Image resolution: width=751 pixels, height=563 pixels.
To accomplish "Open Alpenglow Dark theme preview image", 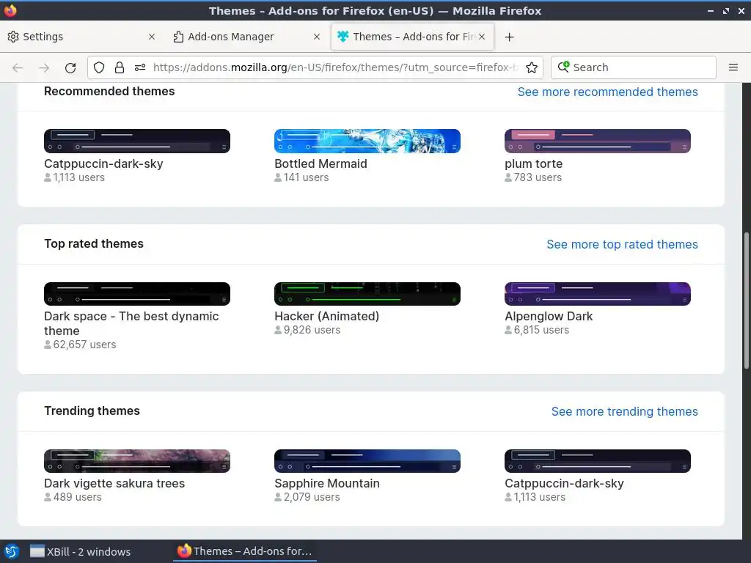I will [598, 294].
